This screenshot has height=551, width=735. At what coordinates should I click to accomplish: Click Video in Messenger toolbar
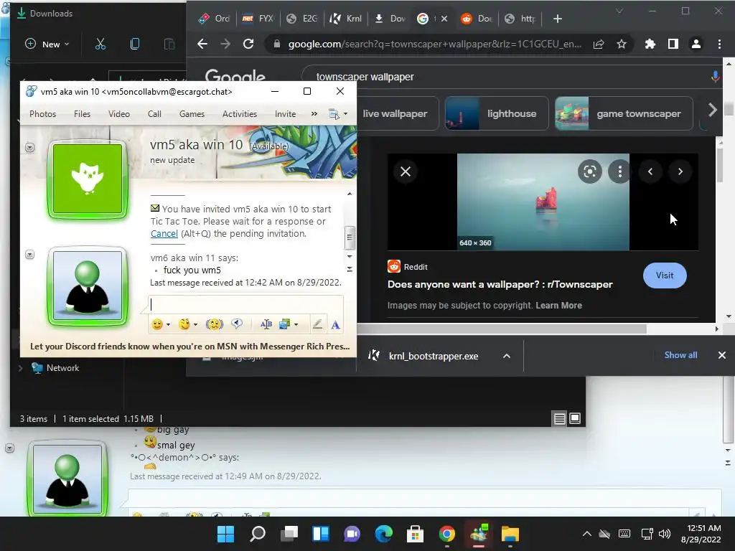click(x=119, y=114)
